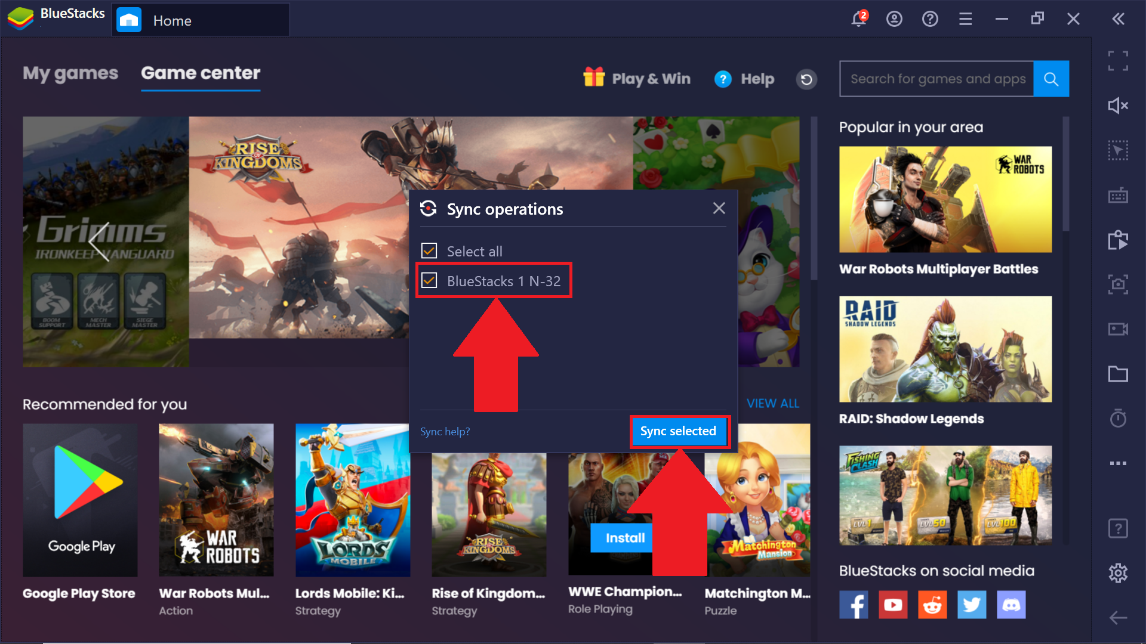Show more sidebar options ellipsis
This screenshot has height=644, width=1146.
tap(1118, 463)
